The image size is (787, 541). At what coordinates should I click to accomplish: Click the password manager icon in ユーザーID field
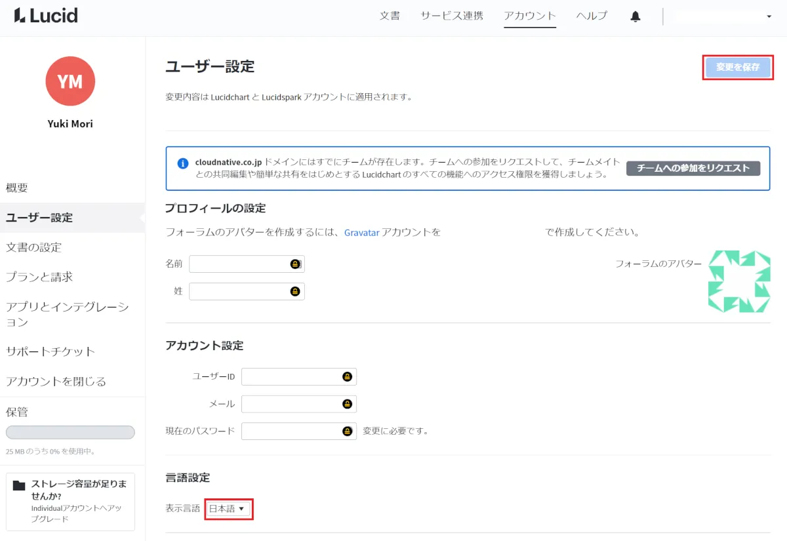tap(347, 377)
